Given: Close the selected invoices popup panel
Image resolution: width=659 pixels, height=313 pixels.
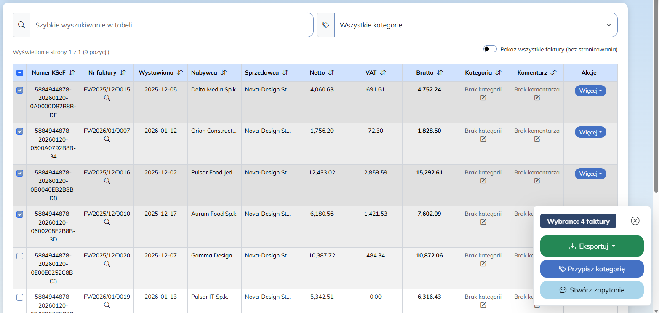Looking at the screenshot, I should tap(635, 221).
